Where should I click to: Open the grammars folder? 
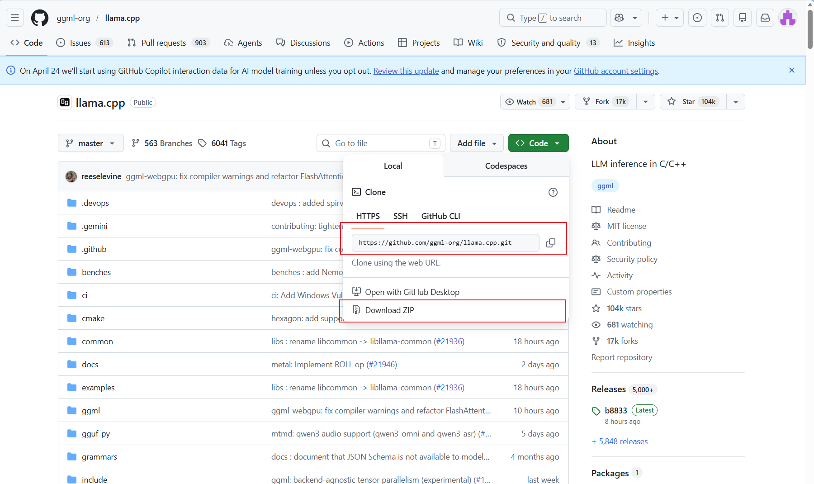99,457
